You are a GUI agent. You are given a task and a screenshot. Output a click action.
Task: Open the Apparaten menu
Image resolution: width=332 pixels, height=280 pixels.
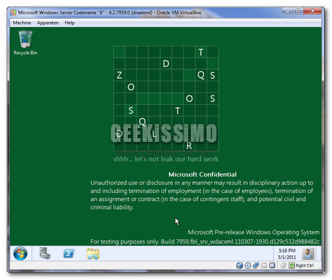pyautogui.click(x=48, y=23)
